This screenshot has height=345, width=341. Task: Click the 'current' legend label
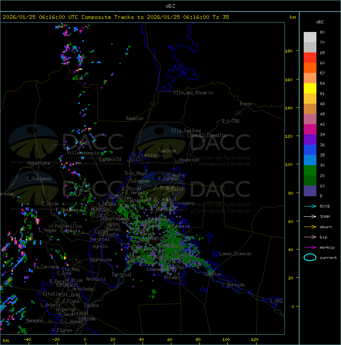coord(328,258)
